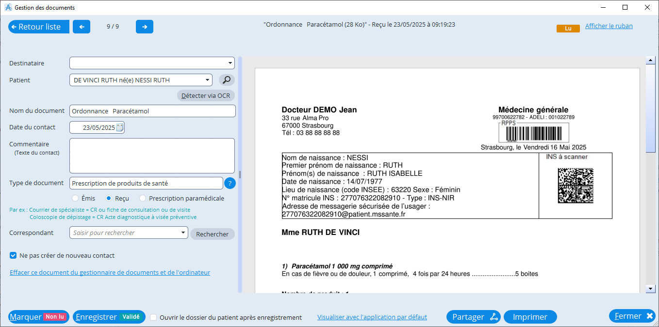The height and width of the screenshot is (327, 659).
Task: Click the Commentaire text area
Action: tap(152, 156)
